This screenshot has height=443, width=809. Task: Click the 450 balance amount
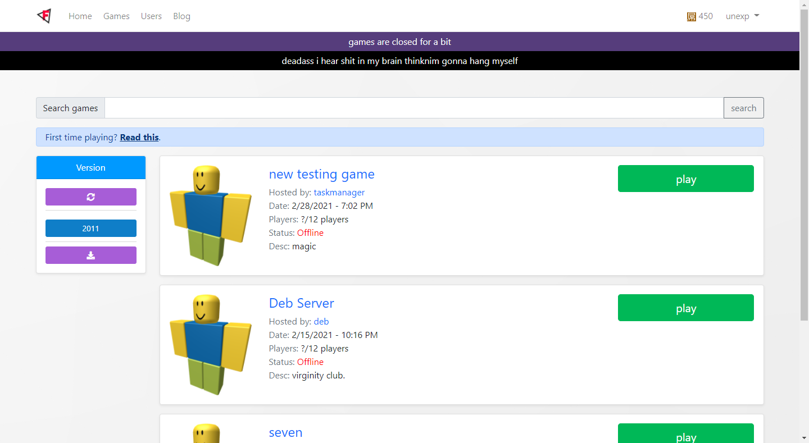706,16
